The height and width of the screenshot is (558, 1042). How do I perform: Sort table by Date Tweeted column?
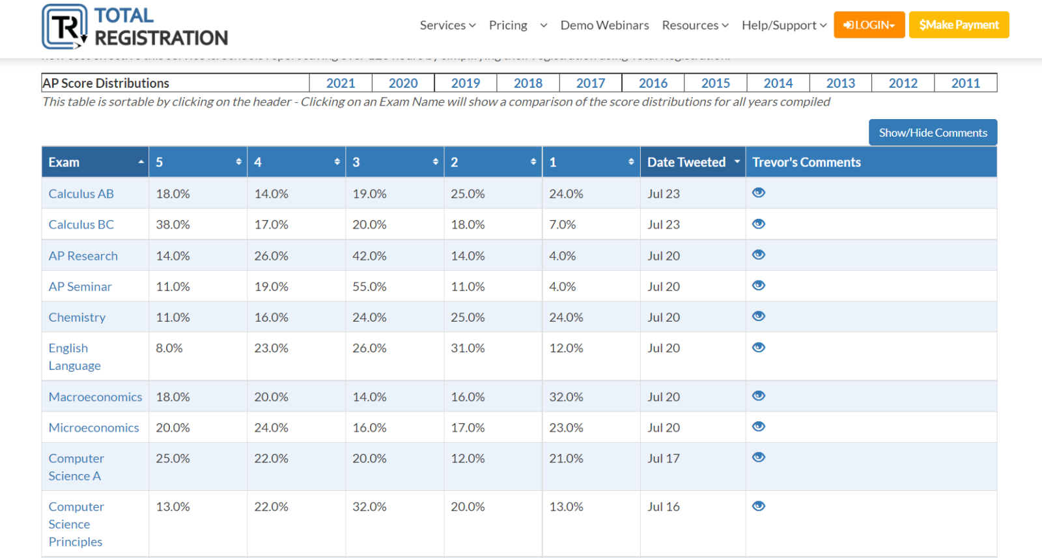click(693, 162)
